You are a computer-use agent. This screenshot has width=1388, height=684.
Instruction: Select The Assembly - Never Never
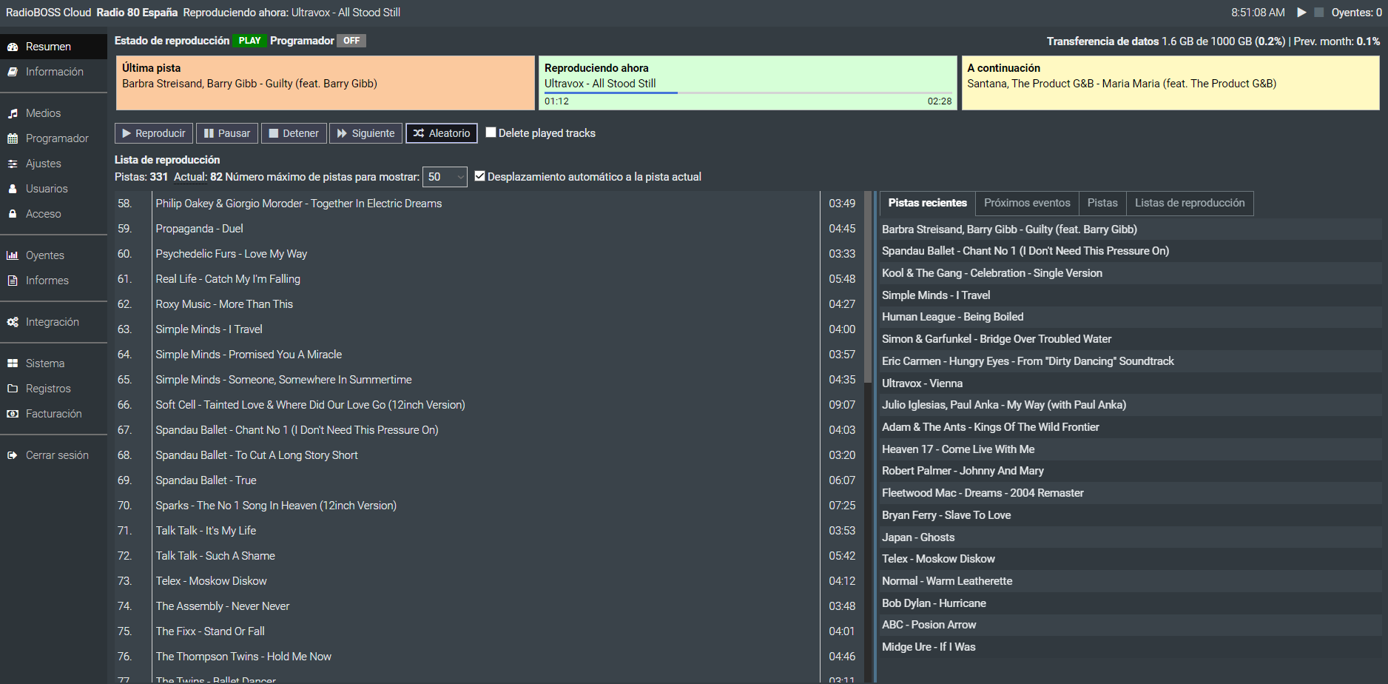pyautogui.click(x=486, y=606)
